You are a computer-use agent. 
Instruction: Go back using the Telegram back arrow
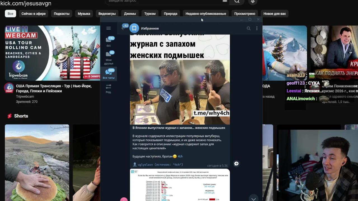pyautogui.click(x=123, y=28)
